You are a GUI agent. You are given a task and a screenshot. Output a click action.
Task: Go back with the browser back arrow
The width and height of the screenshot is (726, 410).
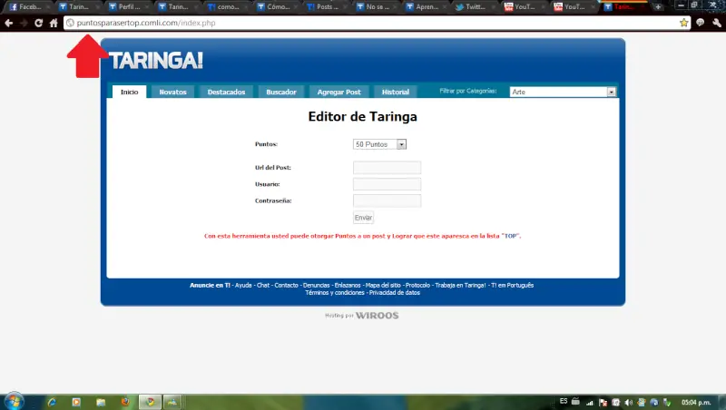tap(9, 23)
